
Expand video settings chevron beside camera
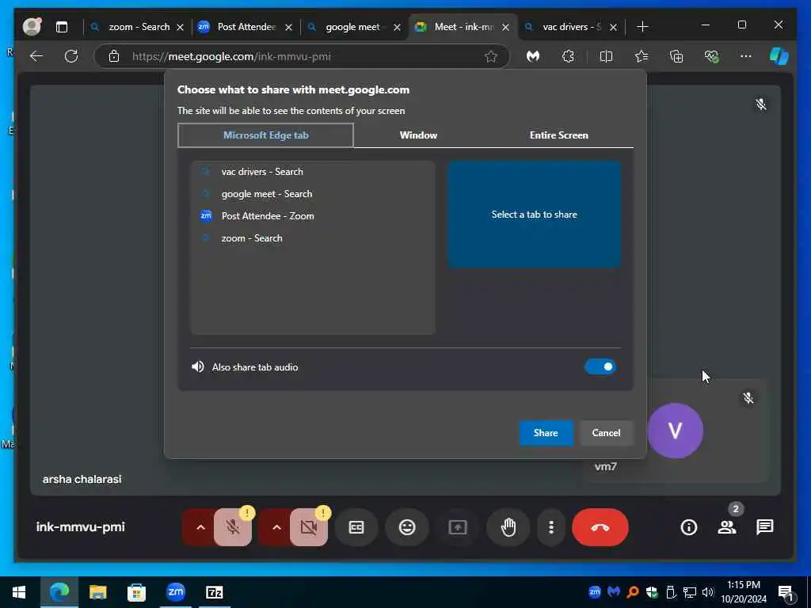(276, 527)
